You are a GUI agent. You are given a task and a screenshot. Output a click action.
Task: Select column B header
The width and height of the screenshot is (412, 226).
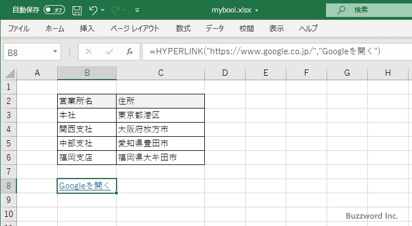click(87, 73)
